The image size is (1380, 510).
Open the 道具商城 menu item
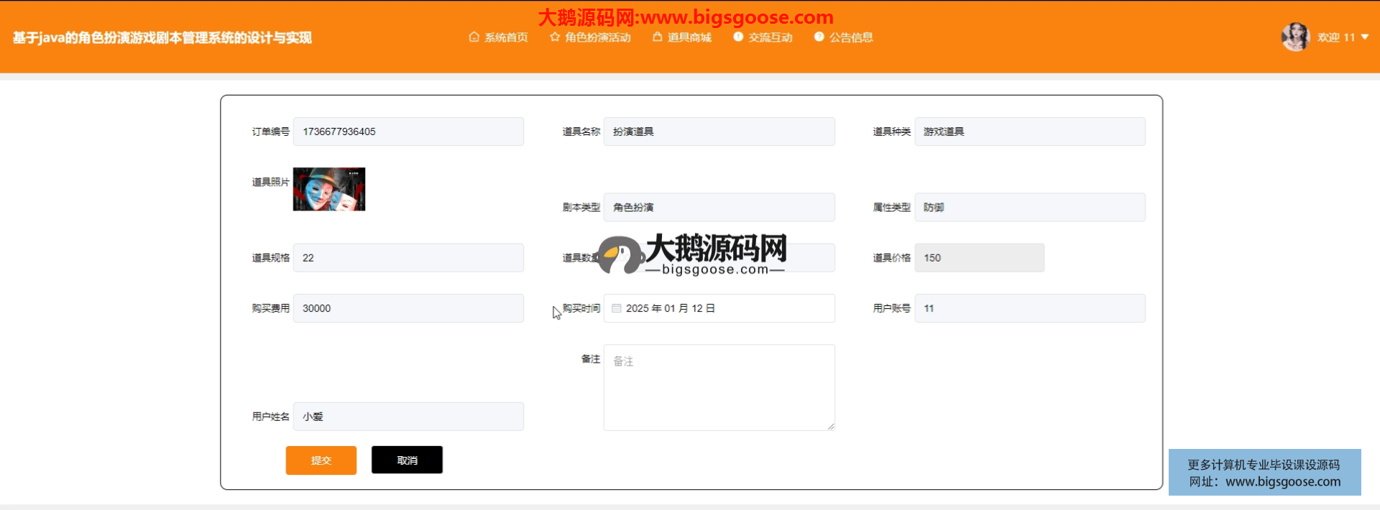(x=689, y=37)
